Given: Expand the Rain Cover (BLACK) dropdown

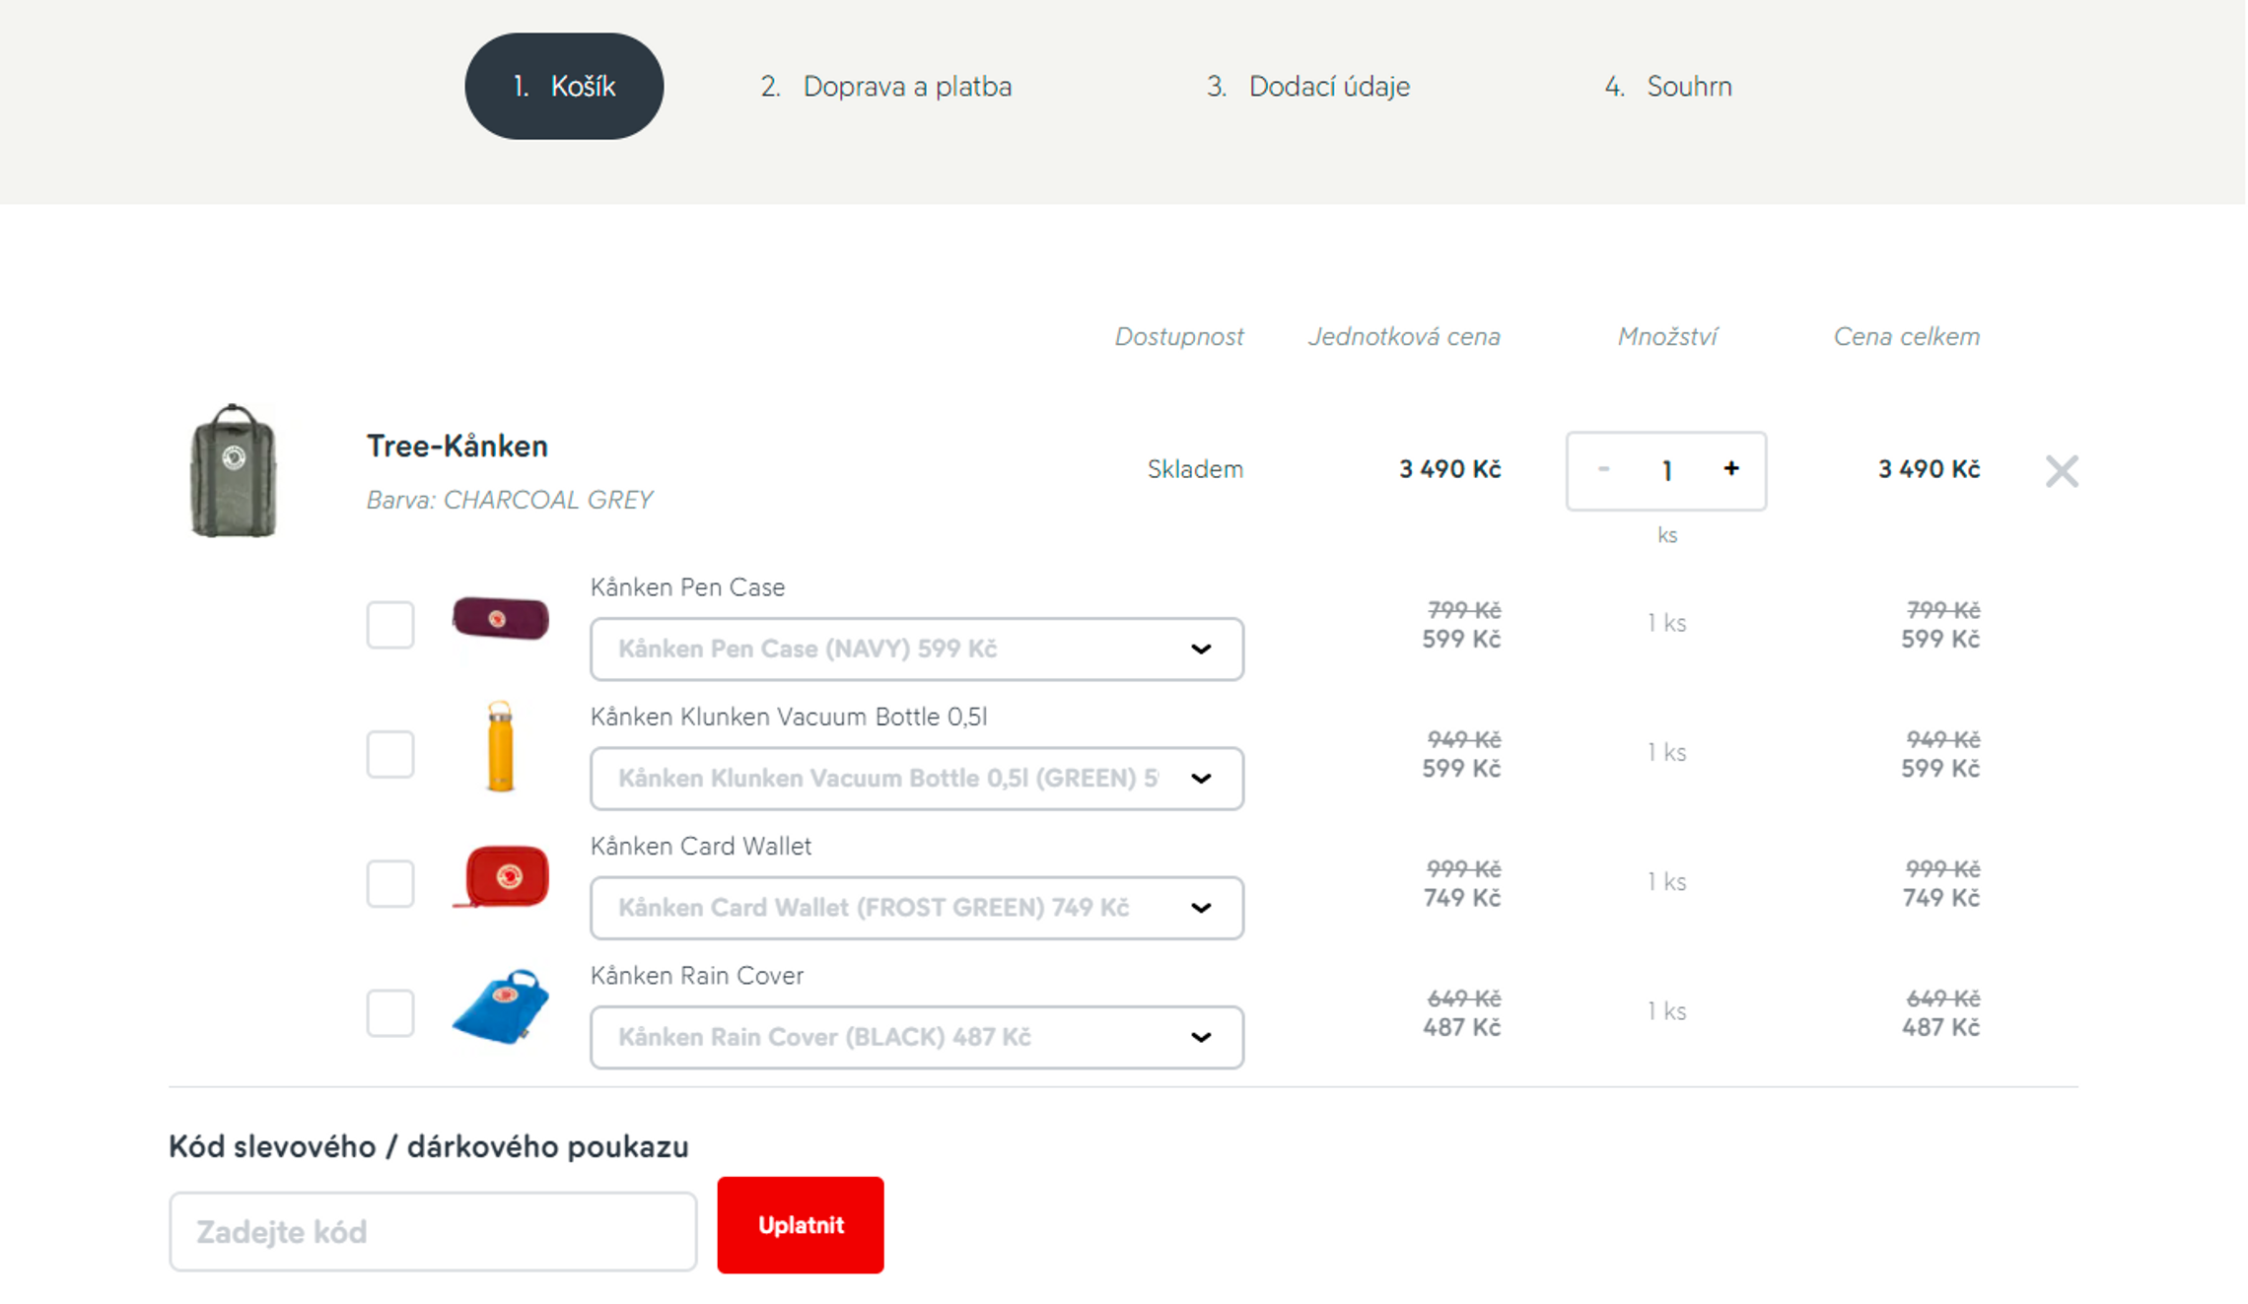Looking at the screenshot, I should (x=917, y=1037).
